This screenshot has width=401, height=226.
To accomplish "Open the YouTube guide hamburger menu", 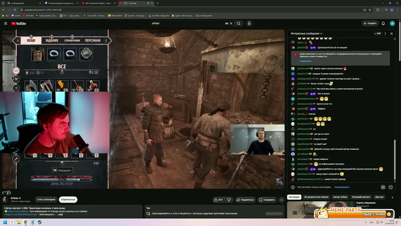I will 6,24.
